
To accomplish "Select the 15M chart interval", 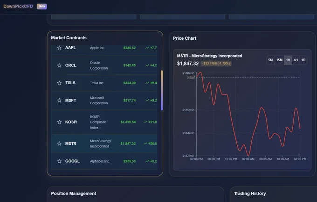I will point(279,60).
